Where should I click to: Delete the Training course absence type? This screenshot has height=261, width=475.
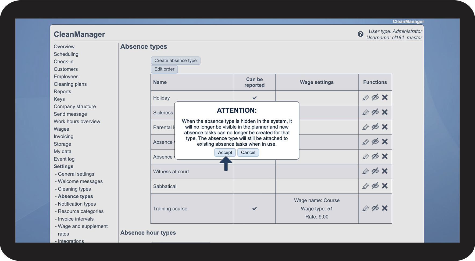(x=385, y=208)
